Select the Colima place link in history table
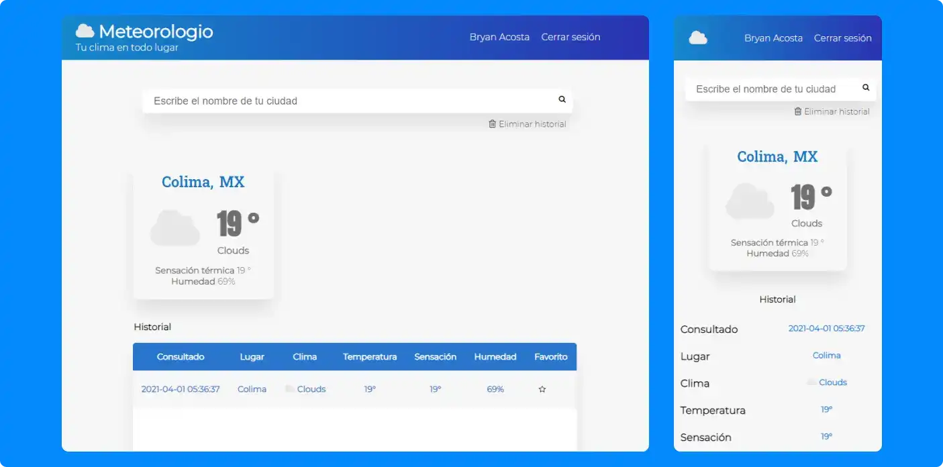 pos(252,389)
